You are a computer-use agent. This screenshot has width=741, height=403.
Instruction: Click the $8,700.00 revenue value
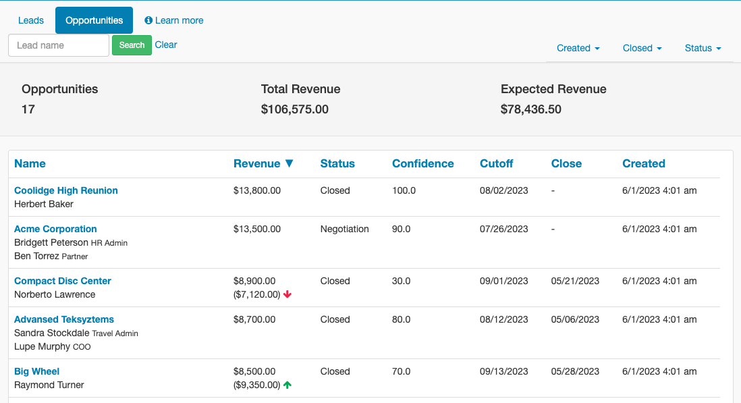click(x=254, y=319)
